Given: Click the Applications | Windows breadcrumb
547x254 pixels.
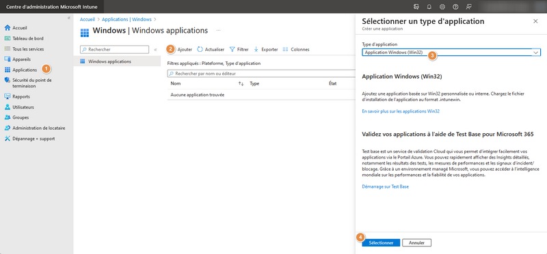Looking at the screenshot, I should pyautogui.click(x=126, y=20).
